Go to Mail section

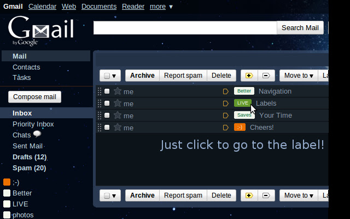pyautogui.click(x=46, y=56)
